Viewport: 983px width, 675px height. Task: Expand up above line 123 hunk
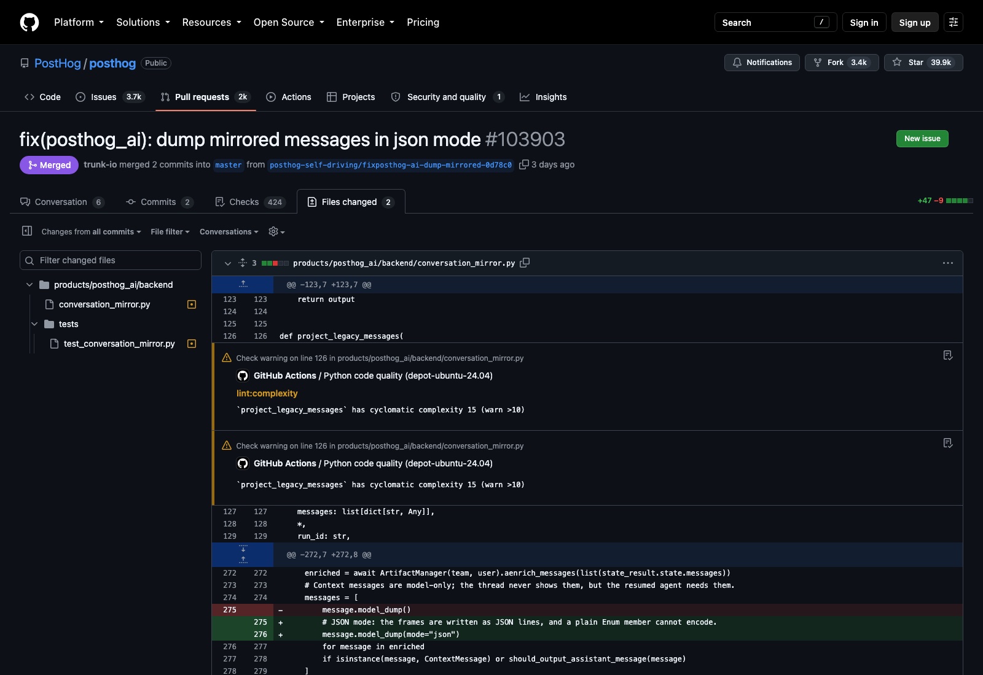pyautogui.click(x=243, y=284)
